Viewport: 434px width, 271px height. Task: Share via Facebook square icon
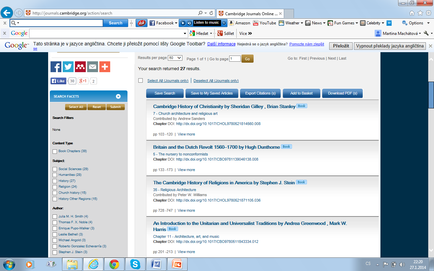56,67
